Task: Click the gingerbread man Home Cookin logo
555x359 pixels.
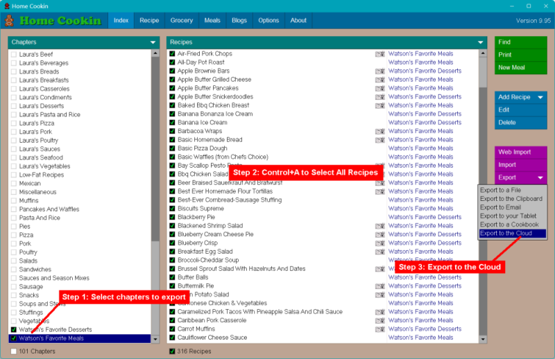Action: pos(9,21)
